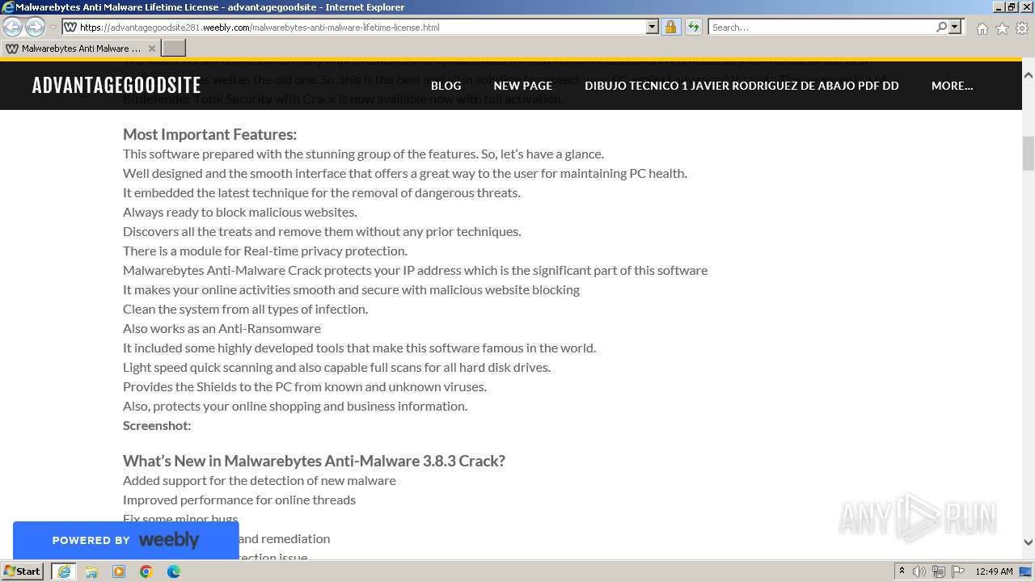
Task: Click 'Also works as an Anti-Ransomware' line
Action: [222, 328]
